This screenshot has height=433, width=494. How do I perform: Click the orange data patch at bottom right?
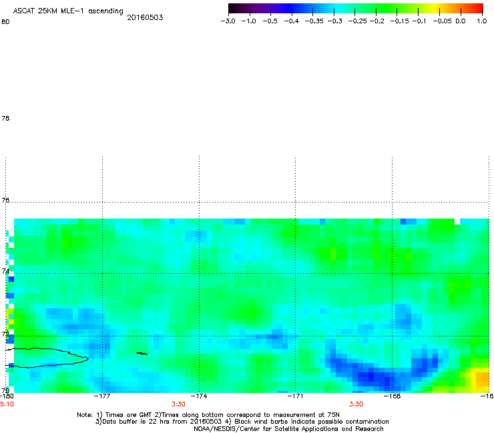(x=482, y=379)
